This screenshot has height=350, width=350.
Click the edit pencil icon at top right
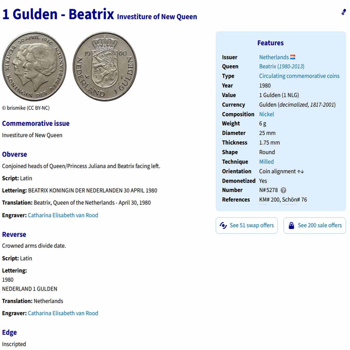pos(344,12)
